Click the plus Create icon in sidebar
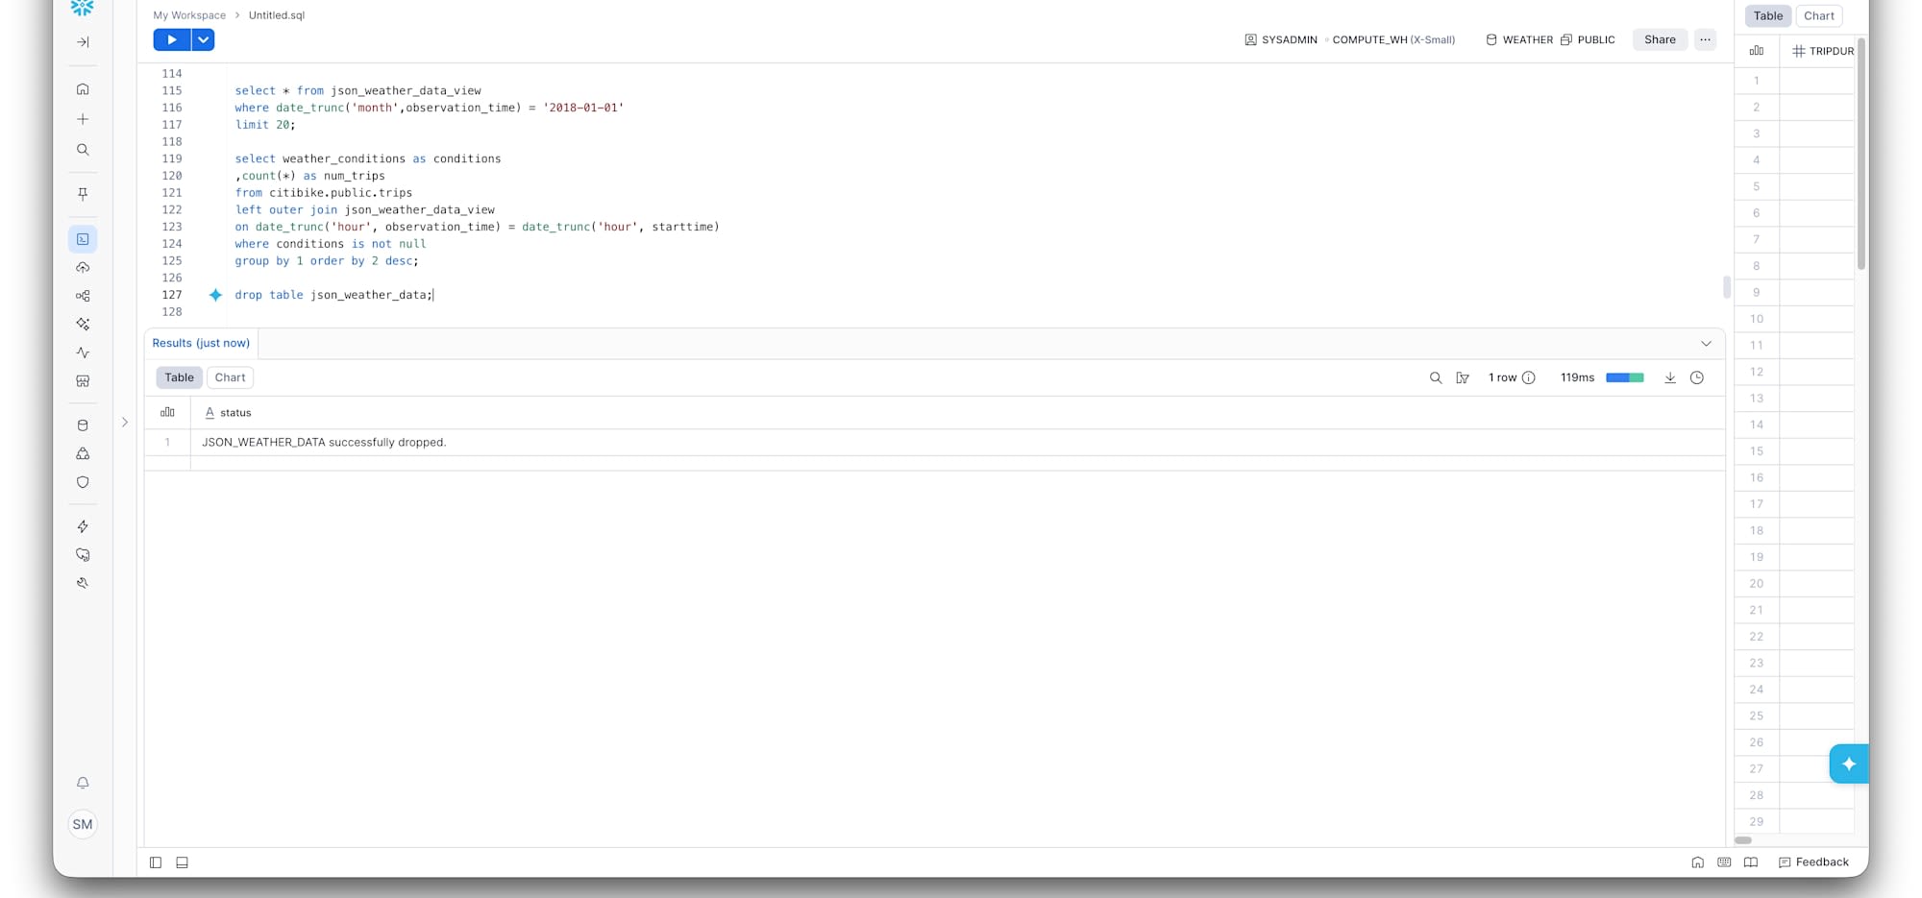This screenshot has width=1922, height=898. (83, 119)
